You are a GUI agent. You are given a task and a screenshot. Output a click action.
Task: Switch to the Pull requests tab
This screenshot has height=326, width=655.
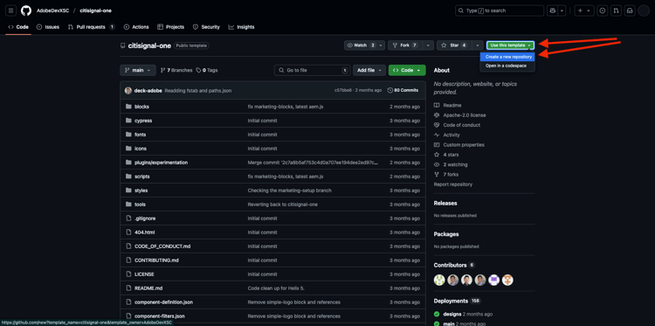tap(91, 27)
